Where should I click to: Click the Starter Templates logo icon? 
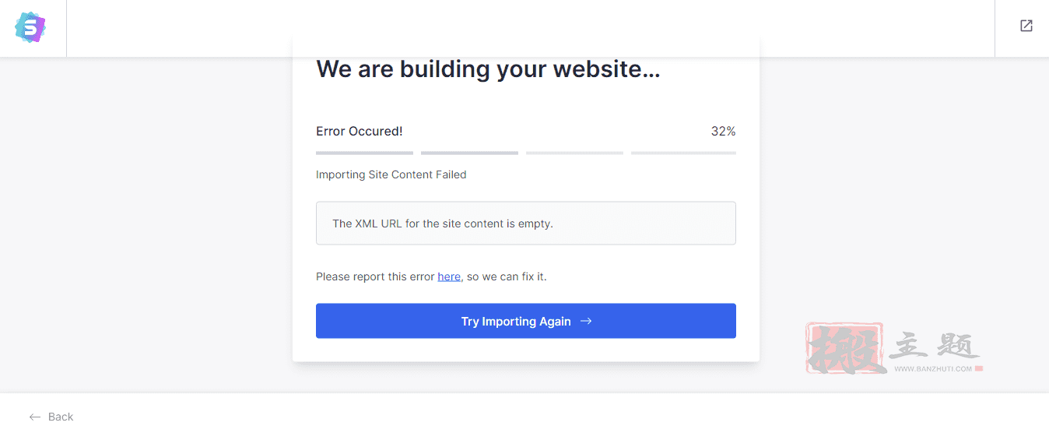(x=30, y=27)
